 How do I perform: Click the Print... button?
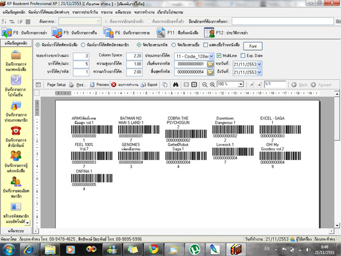click(78, 85)
